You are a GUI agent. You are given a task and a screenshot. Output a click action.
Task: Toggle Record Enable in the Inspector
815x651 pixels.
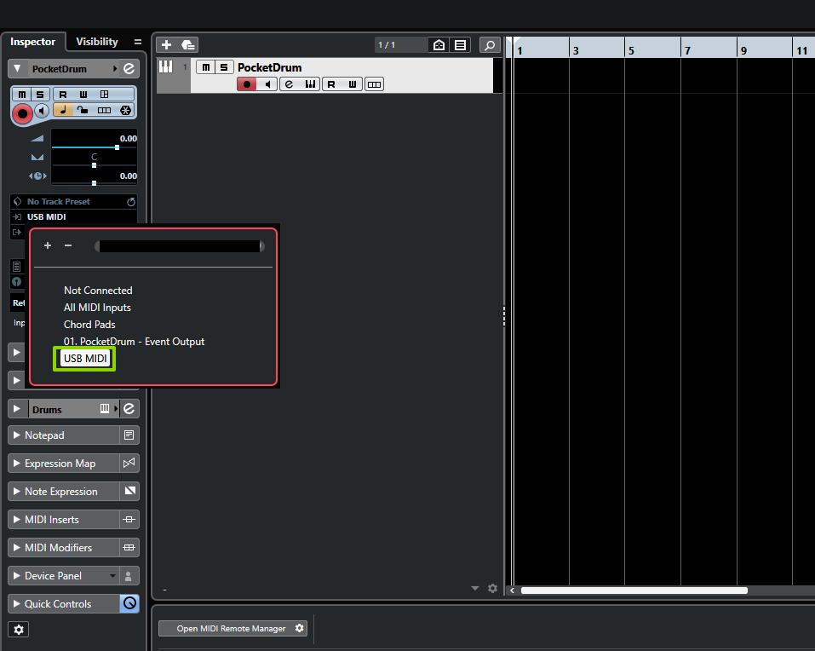coord(22,112)
